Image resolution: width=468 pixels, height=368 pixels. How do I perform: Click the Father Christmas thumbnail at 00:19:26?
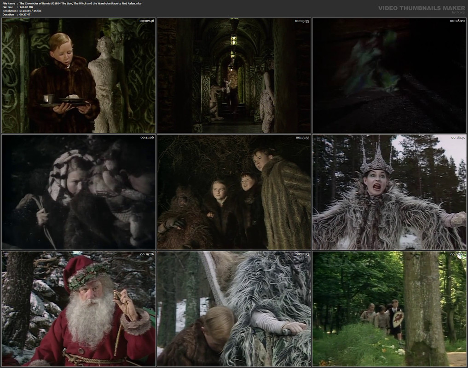[x=79, y=309]
